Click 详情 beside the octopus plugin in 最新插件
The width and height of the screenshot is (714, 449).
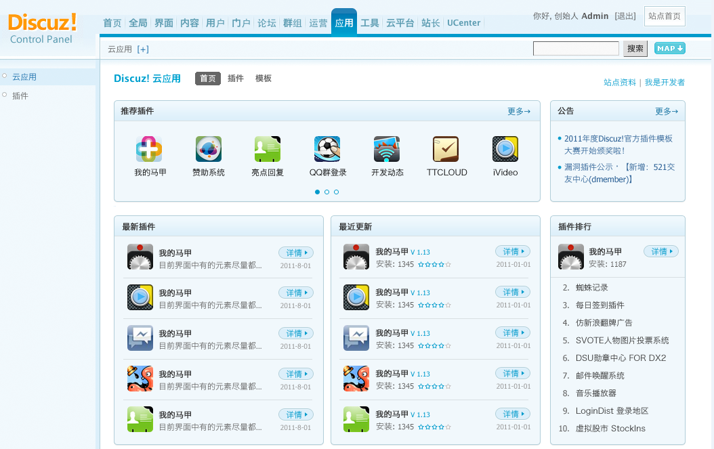[296, 374]
